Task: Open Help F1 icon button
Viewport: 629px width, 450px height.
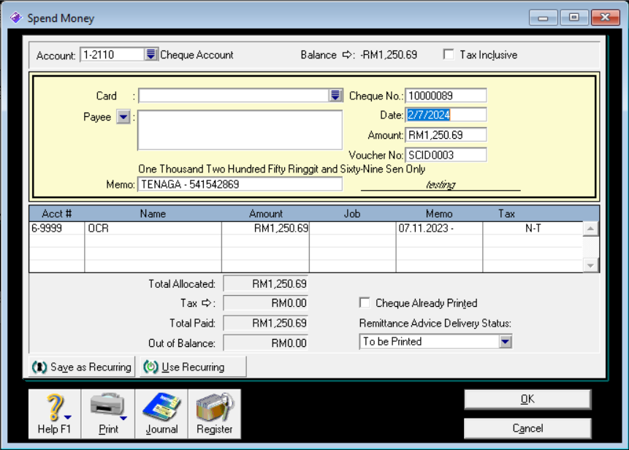Action: coord(55,413)
